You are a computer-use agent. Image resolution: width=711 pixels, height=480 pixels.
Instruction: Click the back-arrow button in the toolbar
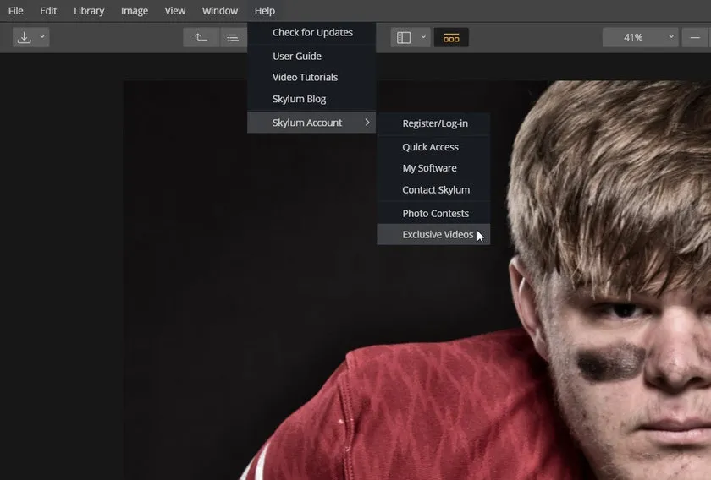tap(201, 37)
